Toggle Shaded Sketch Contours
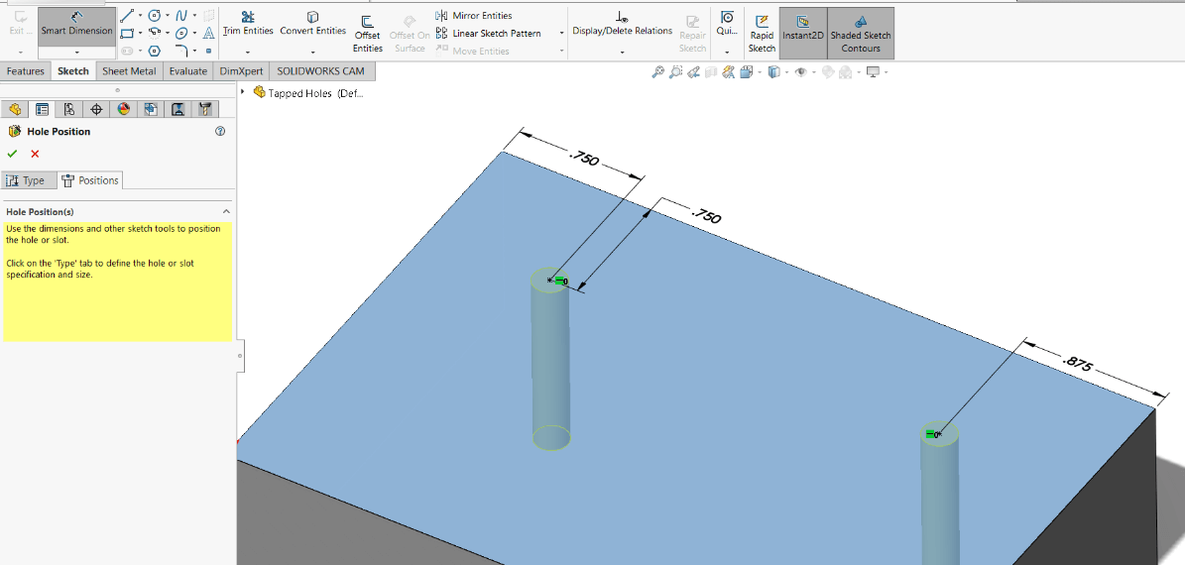This screenshot has height=565, width=1185. (861, 34)
